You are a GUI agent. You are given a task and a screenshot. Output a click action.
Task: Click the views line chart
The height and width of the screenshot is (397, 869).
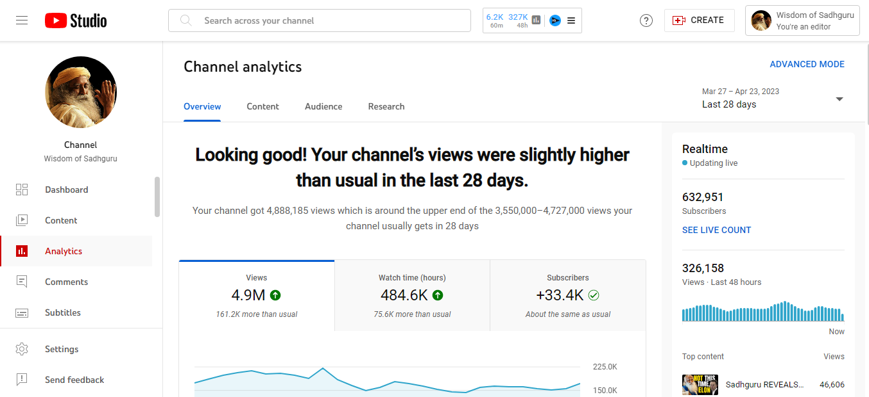[388, 382]
